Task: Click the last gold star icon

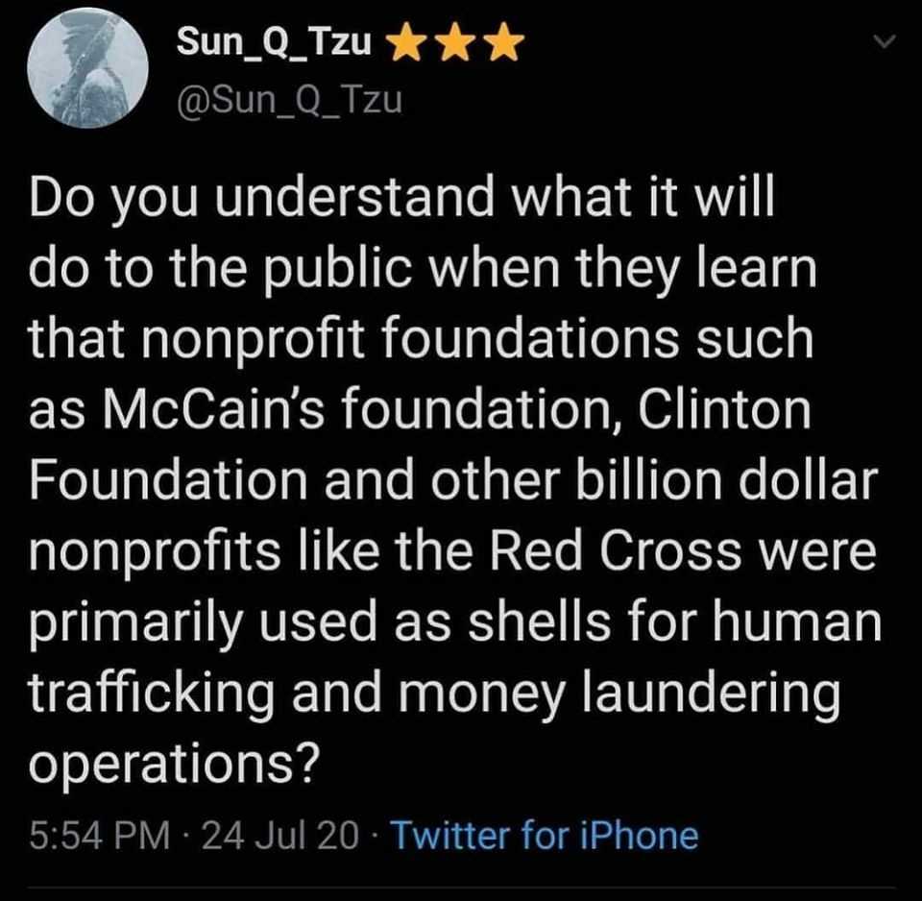Action: pos(506,41)
